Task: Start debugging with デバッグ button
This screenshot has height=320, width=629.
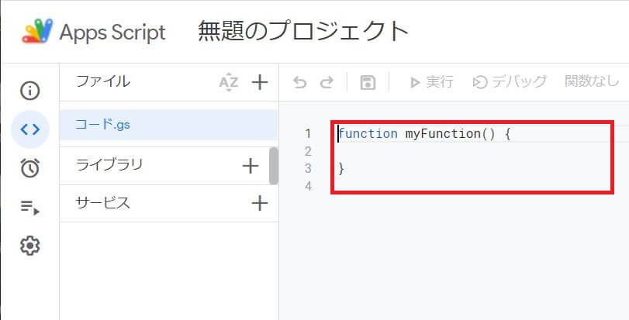Action: pyautogui.click(x=510, y=82)
